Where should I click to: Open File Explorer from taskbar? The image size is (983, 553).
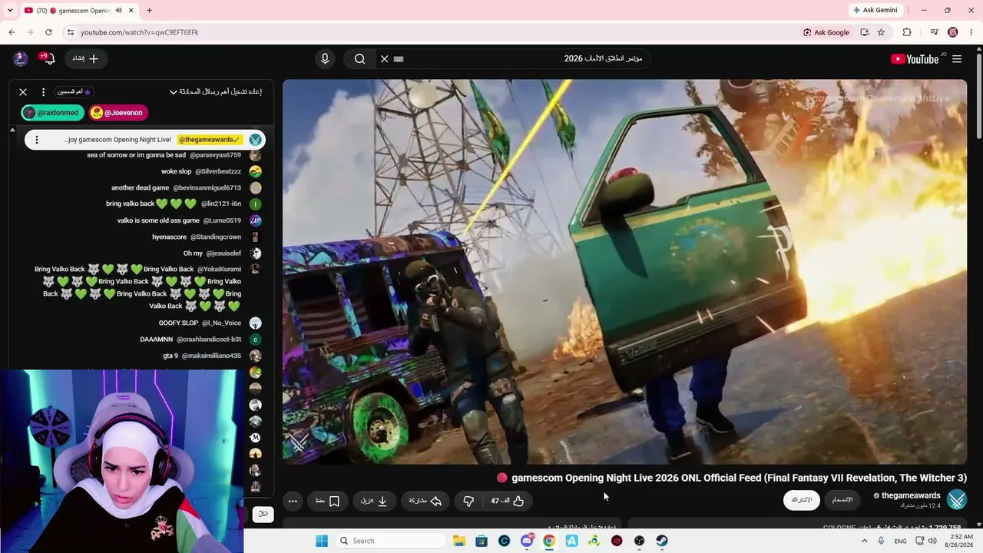tap(459, 541)
